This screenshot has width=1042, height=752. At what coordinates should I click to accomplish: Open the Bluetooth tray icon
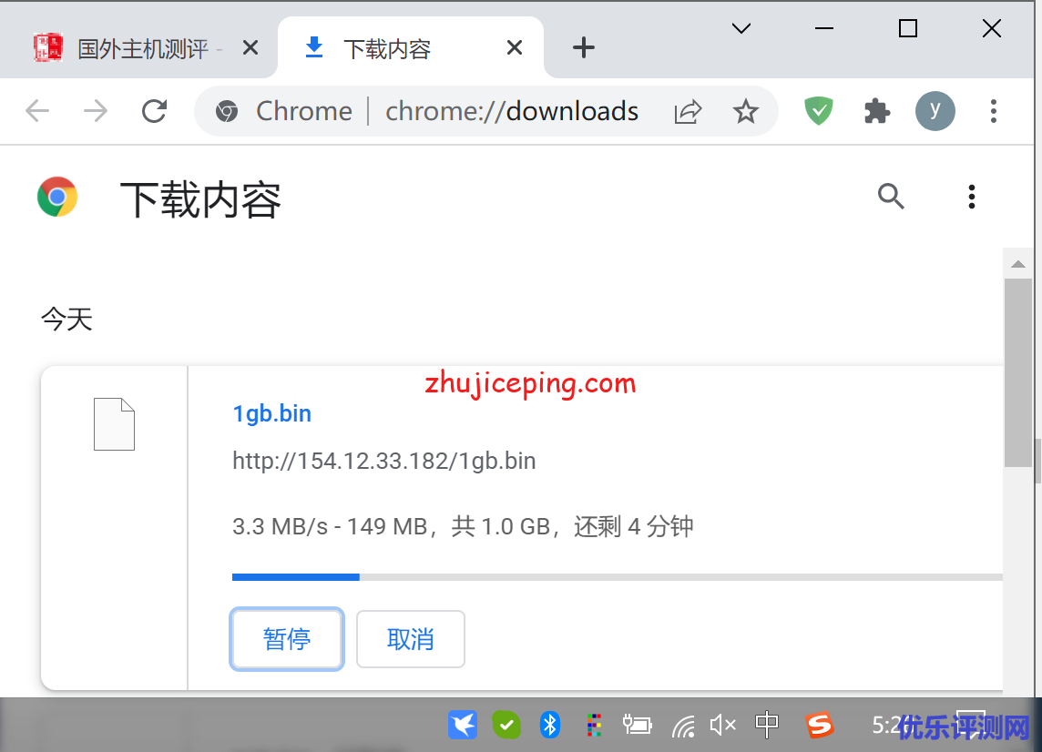click(550, 725)
